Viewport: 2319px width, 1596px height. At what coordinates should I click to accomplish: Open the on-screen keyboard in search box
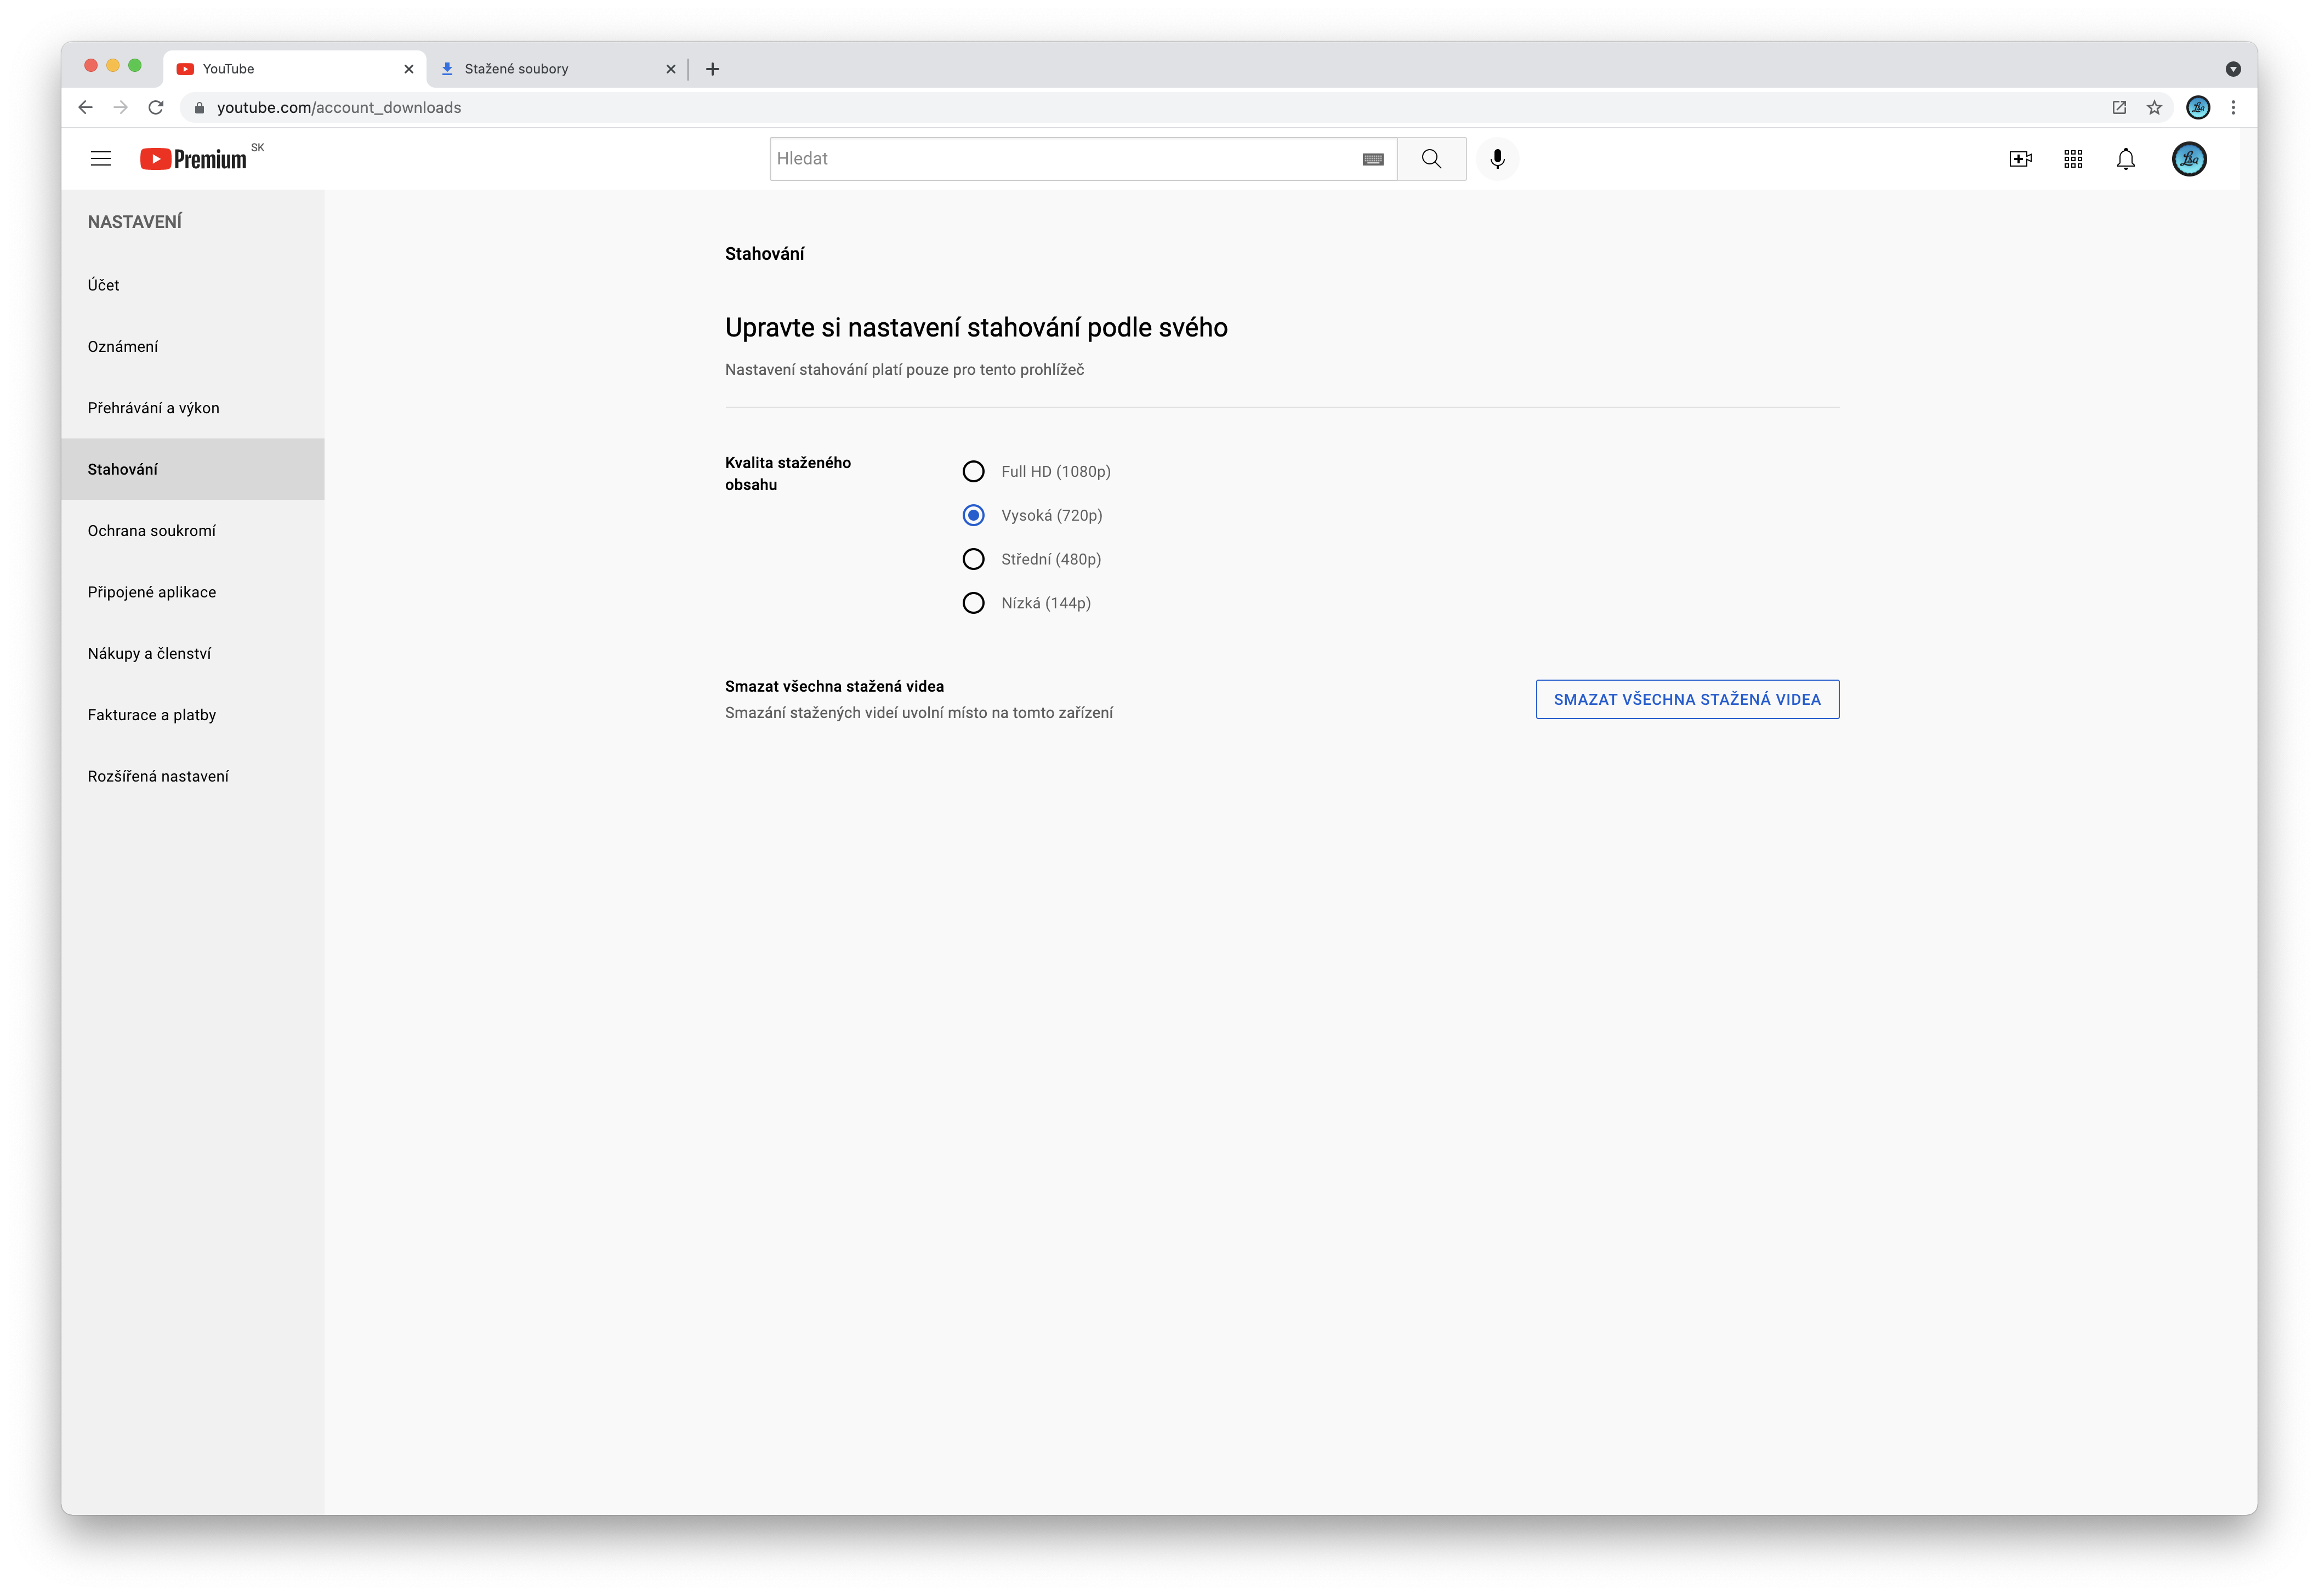tap(1372, 159)
